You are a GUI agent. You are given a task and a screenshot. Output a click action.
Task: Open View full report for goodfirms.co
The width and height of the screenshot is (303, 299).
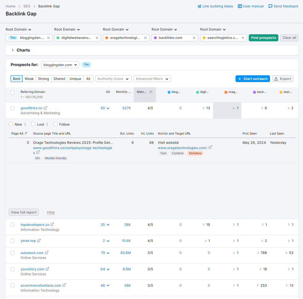click(x=23, y=212)
